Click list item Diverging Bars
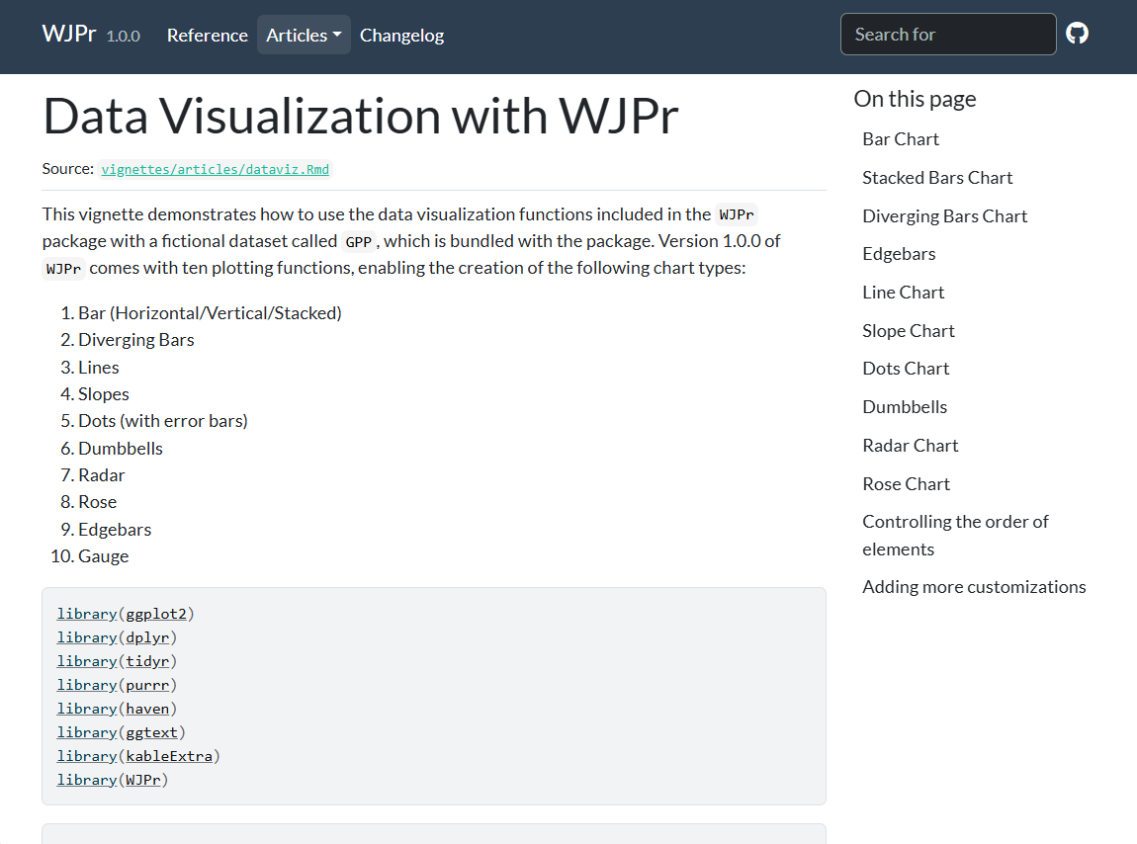Viewport: 1137px width, 844px height. (x=136, y=340)
